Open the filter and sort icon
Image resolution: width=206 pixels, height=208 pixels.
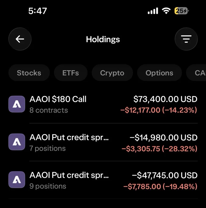pos(186,39)
